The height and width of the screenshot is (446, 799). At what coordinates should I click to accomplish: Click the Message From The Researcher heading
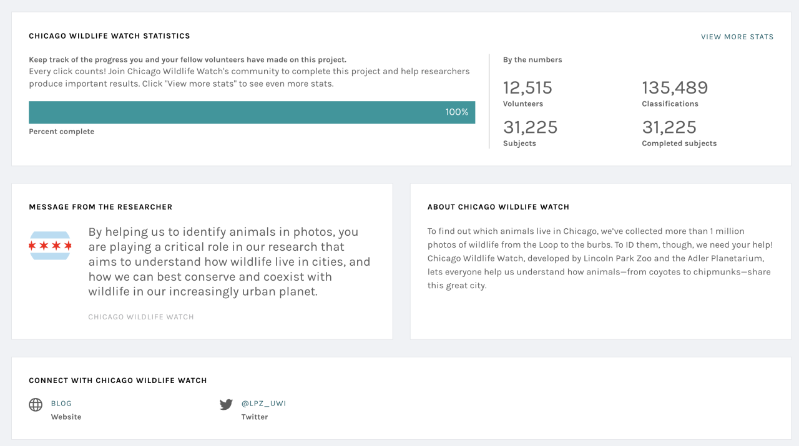[x=100, y=207]
